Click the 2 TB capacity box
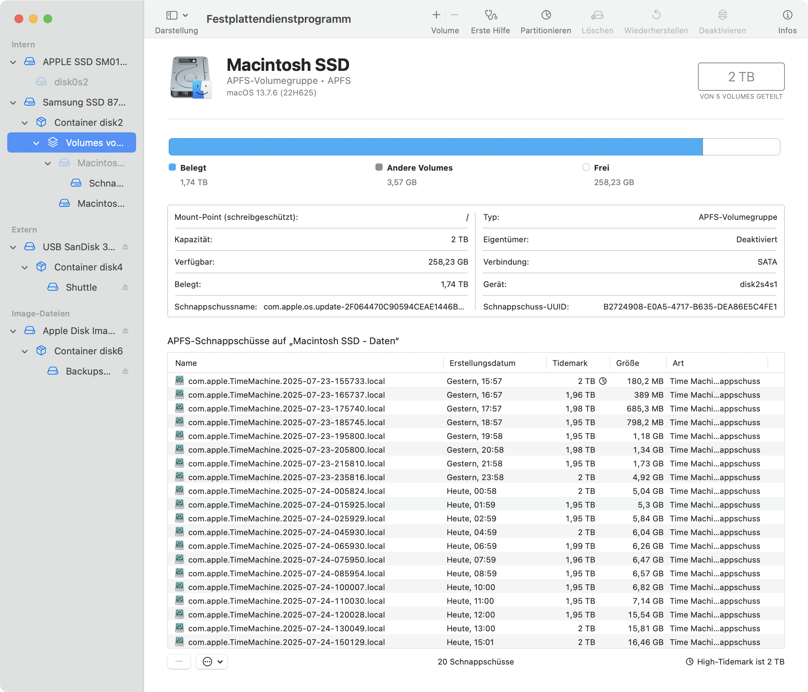The image size is (808, 692). [741, 77]
